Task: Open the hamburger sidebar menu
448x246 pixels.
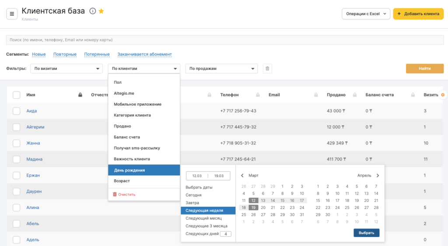Action: pyautogui.click(x=12, y=14)
